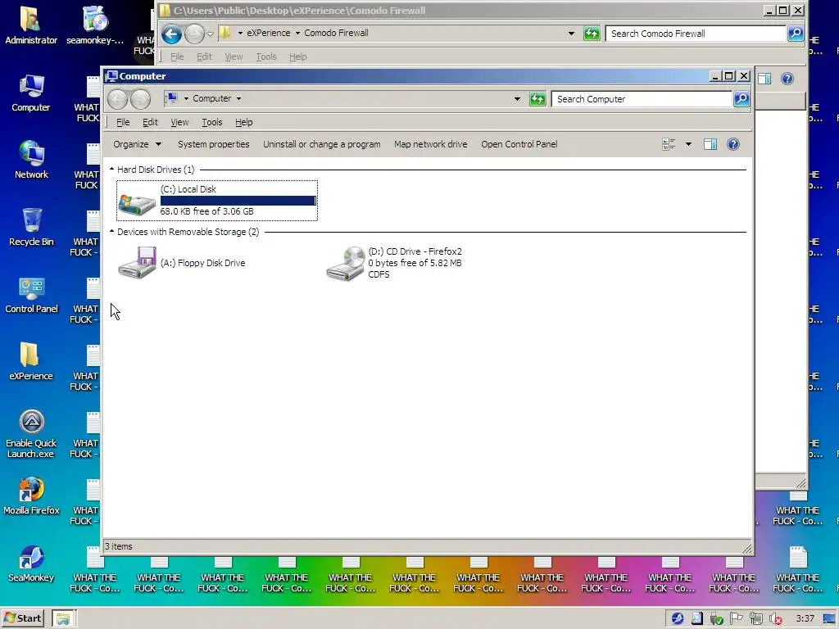Open Organize dropdown in Computer toolbar

137,144
